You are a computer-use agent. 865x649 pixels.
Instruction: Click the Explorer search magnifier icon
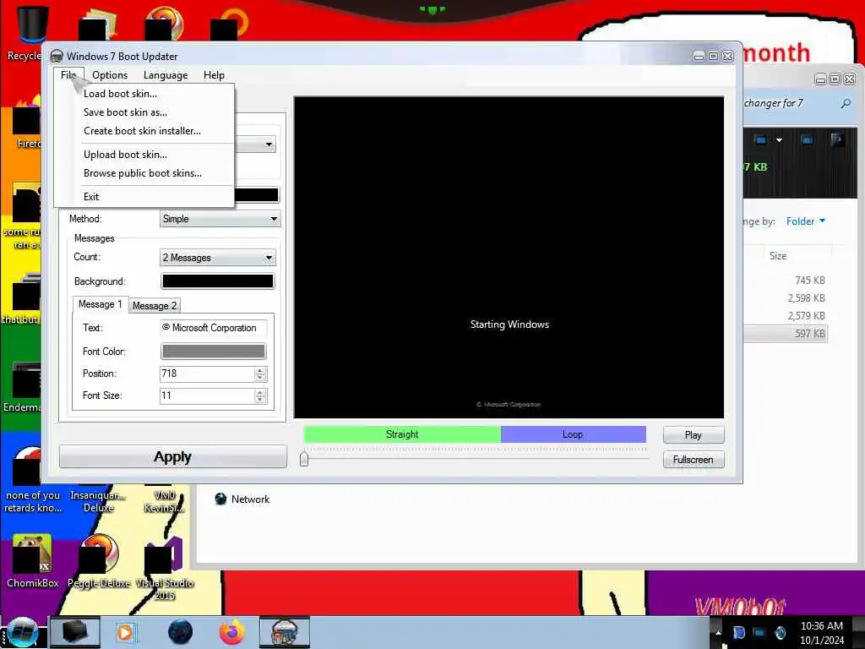click(845, 103)
